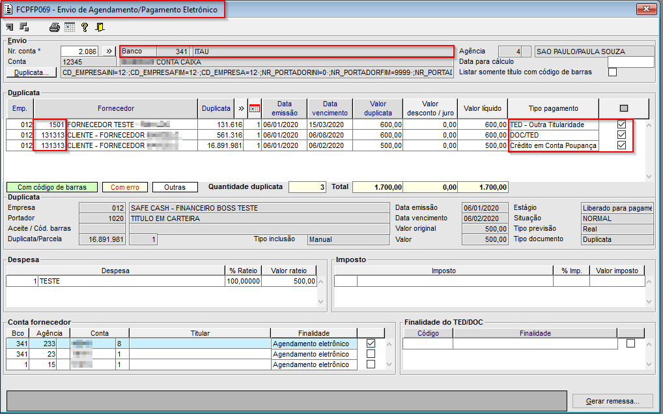The height and width of the screenshot is (414, 663).
Task: Open the Duplicata... filter button
Action: pos(32,72)
